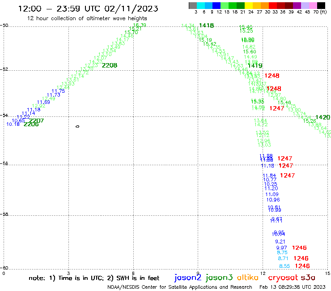331x291 pixels.
Task: Click the '(ft)' unit label on the scale
Action: pos(323,12)
